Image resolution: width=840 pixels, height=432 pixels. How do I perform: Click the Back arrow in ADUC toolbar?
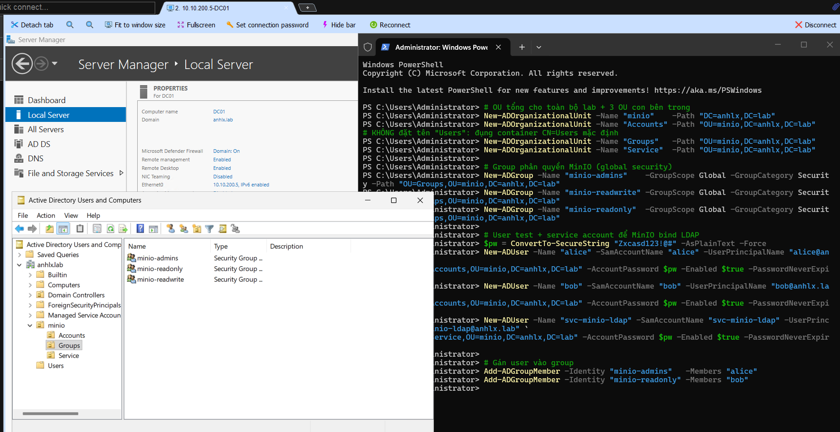(19, 229)
